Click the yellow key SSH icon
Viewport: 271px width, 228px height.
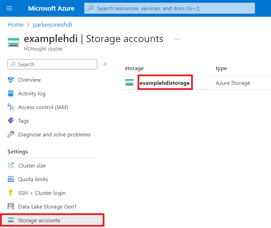tap(11, 193)
